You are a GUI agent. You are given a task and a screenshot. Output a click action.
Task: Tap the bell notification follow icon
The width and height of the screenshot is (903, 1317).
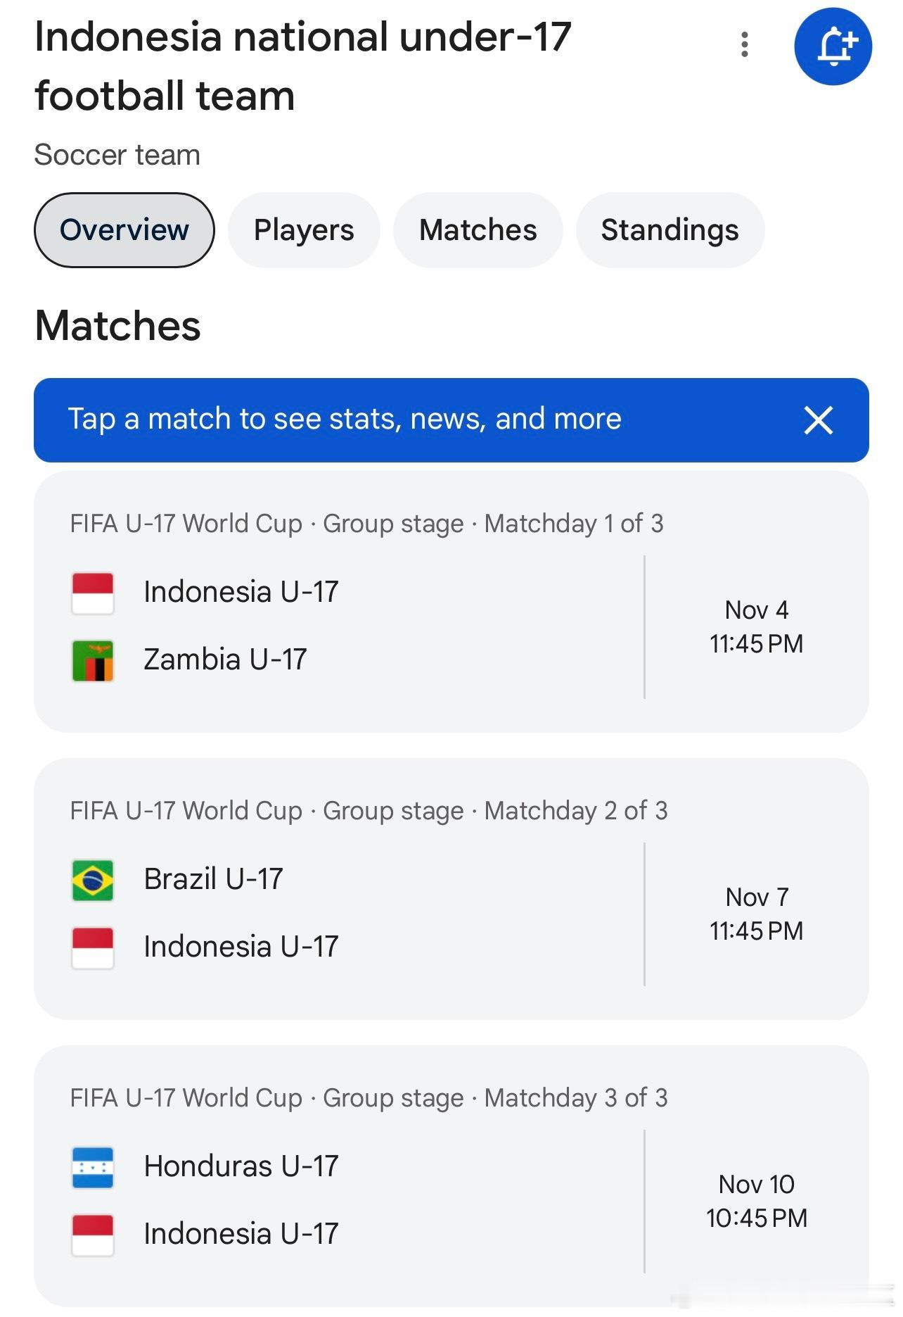click(x=833, y=46)
